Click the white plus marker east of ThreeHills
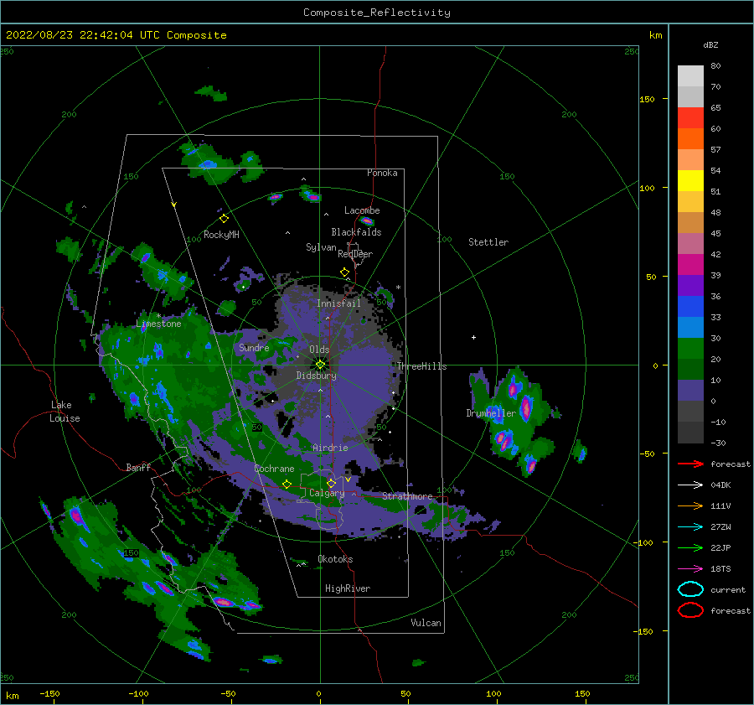This screenshot has width=754, height=705. pos(473,337)
